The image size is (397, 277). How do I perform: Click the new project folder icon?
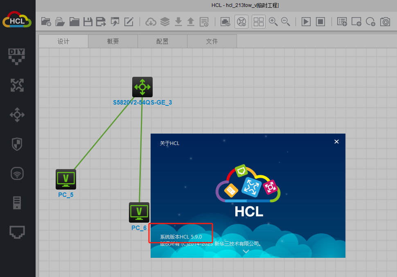(x=46, y=22)
